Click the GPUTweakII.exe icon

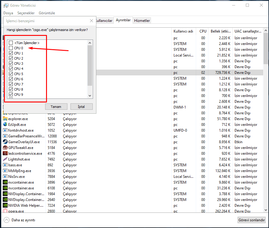click(x=5, y=147)
